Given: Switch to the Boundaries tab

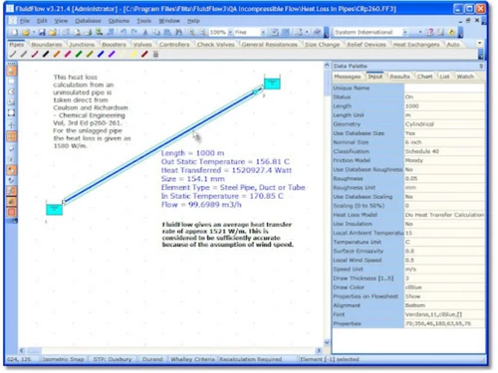Looking at the screenshot, I should [47, 44].
